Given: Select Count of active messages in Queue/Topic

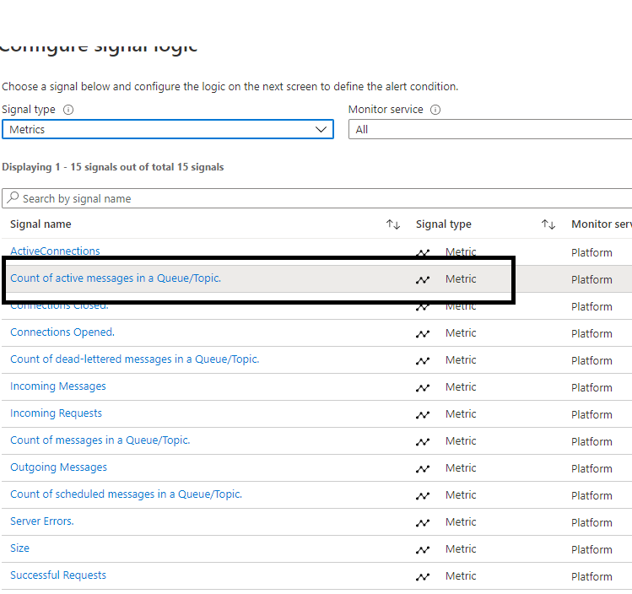Looking at the screenshot, I should [x=116, y=278].
